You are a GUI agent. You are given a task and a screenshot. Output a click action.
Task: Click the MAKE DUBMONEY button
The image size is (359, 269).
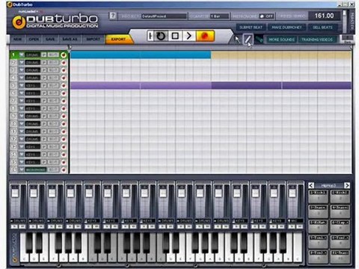coord(286,28)
